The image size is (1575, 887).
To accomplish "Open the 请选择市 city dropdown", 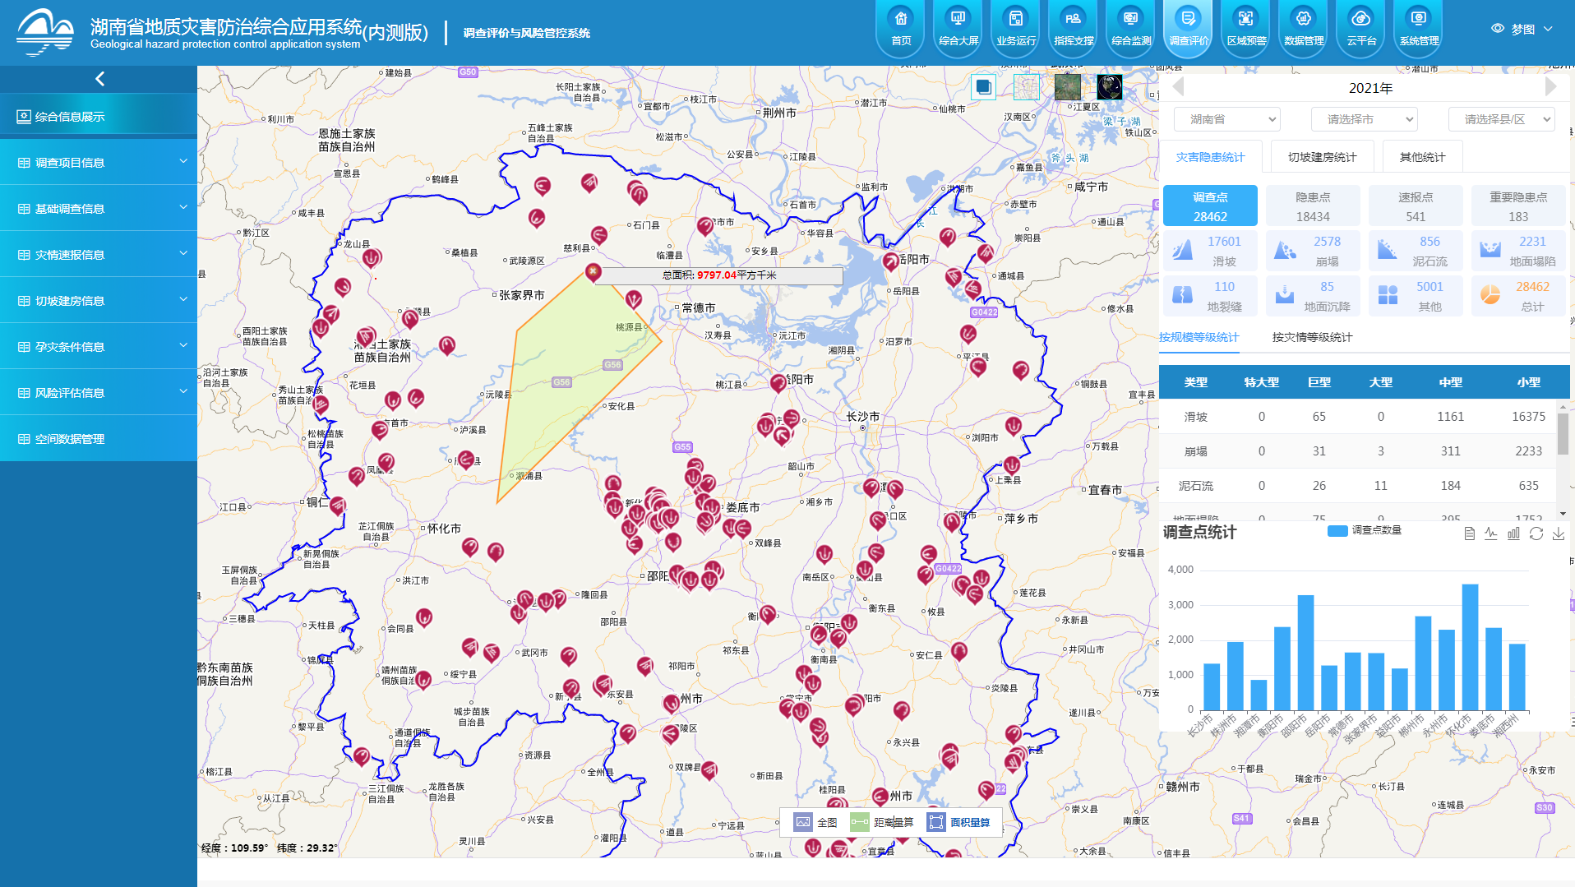I will (x=1364, y=119).
